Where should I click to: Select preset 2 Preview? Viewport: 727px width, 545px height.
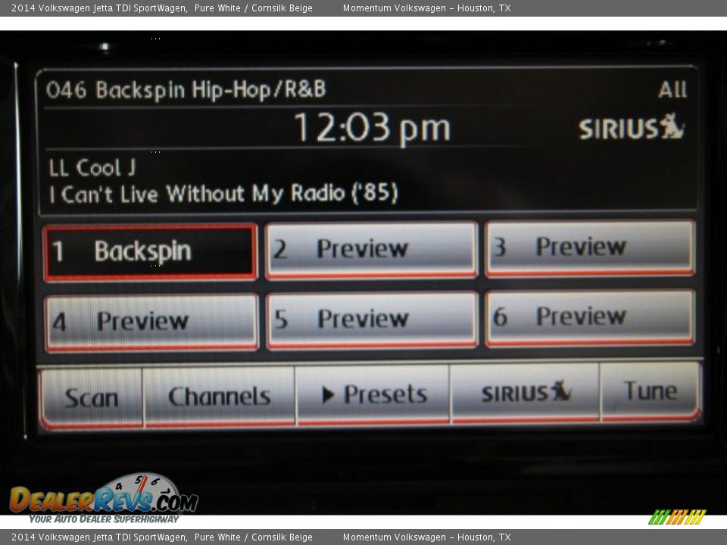point(371,249)
